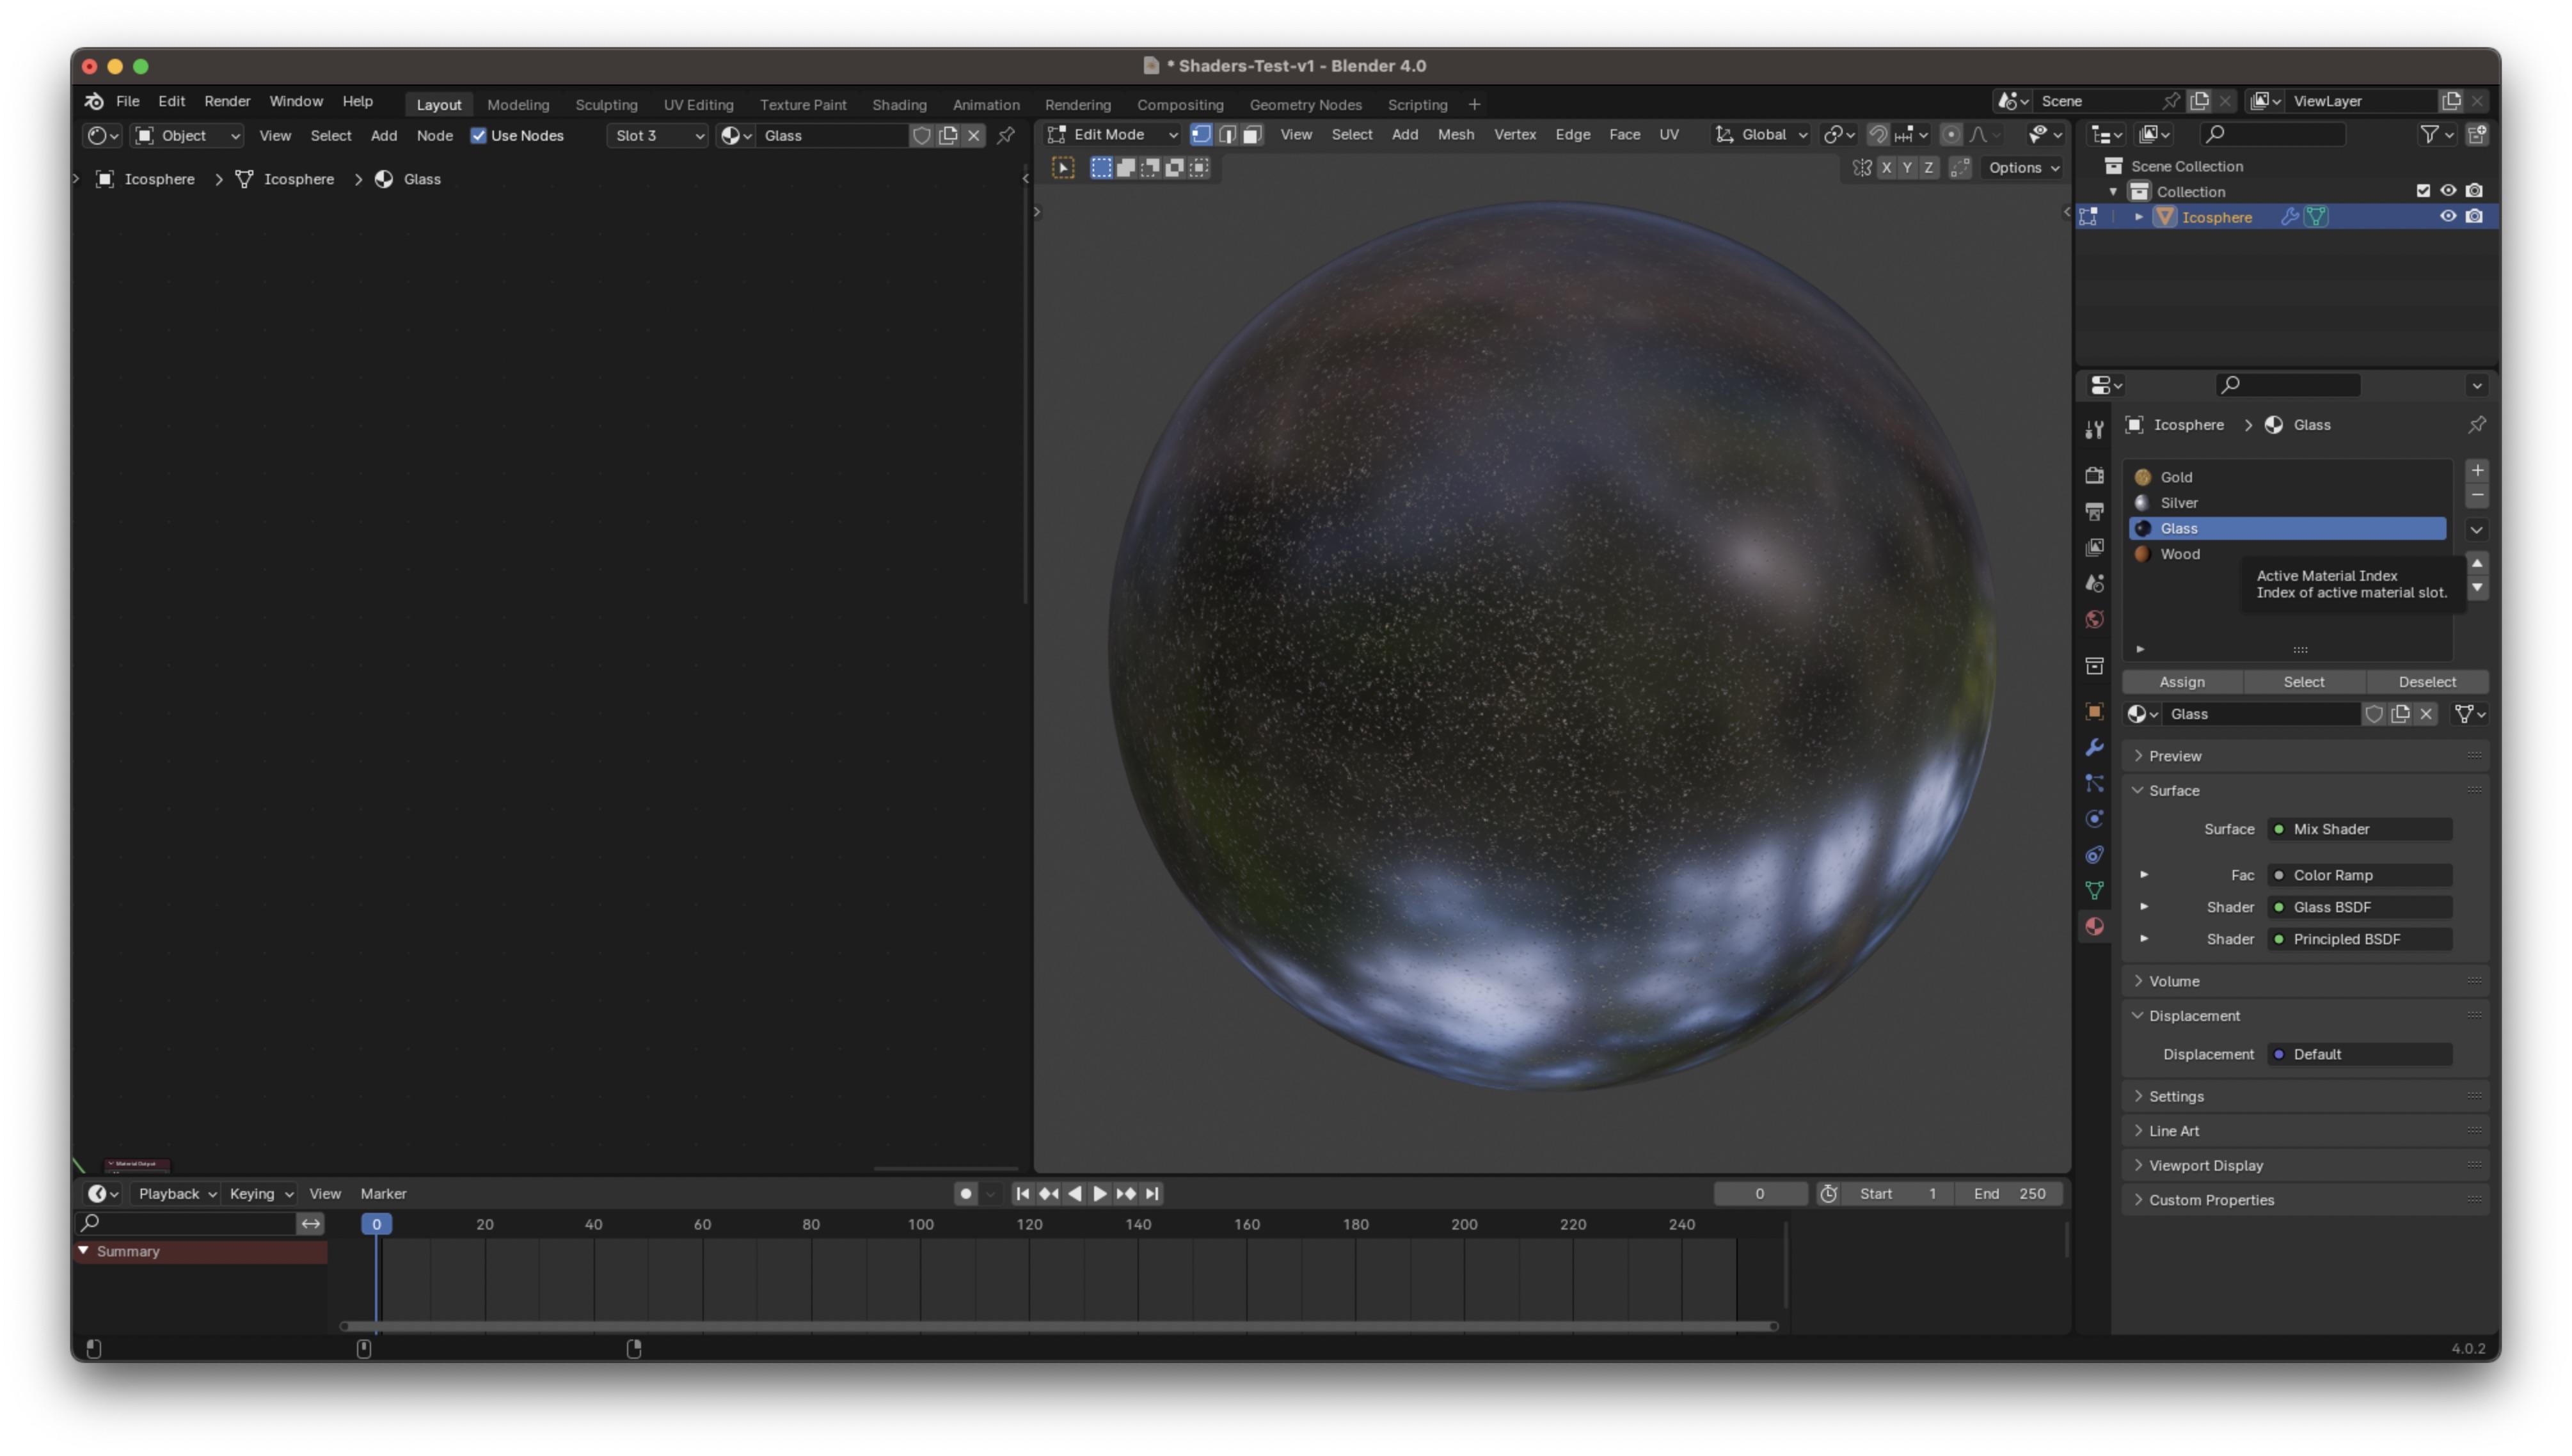Open the Slot 3 material slot dropdown

[x=657, y=135]
